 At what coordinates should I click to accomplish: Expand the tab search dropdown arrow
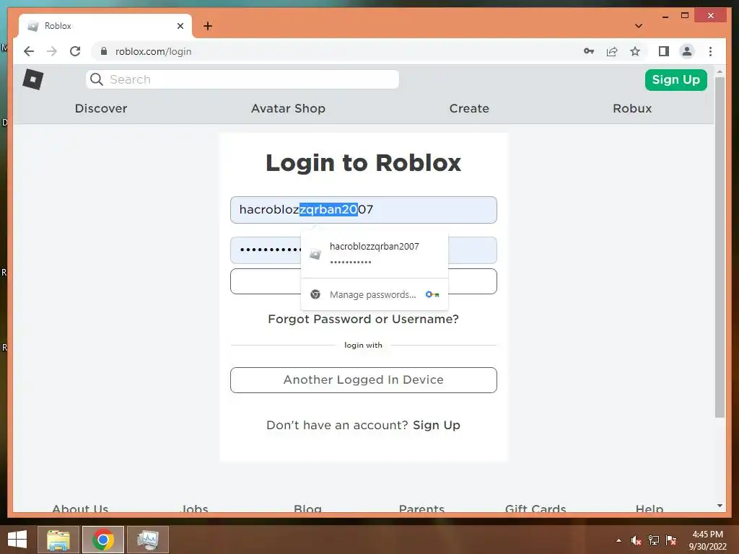(x=639, y=26)
